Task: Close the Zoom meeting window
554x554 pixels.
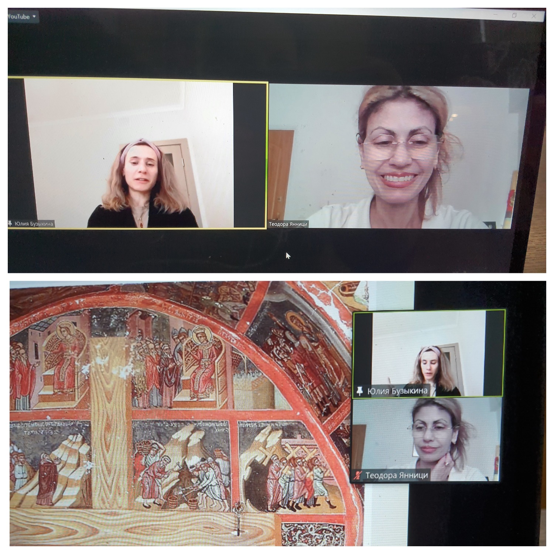Action: point(534,16)
